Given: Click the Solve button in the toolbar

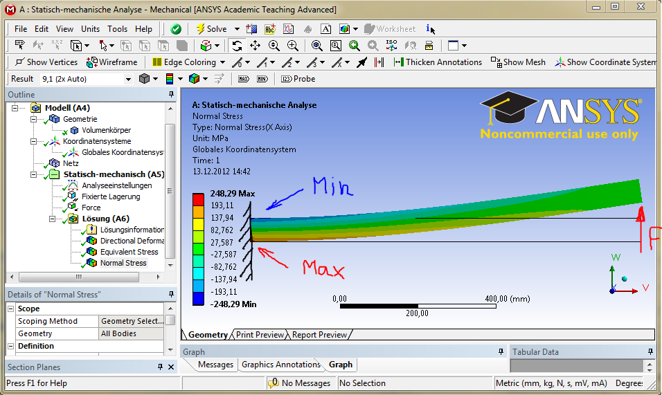Looking at the screenshot, I should tap(211, 29).
